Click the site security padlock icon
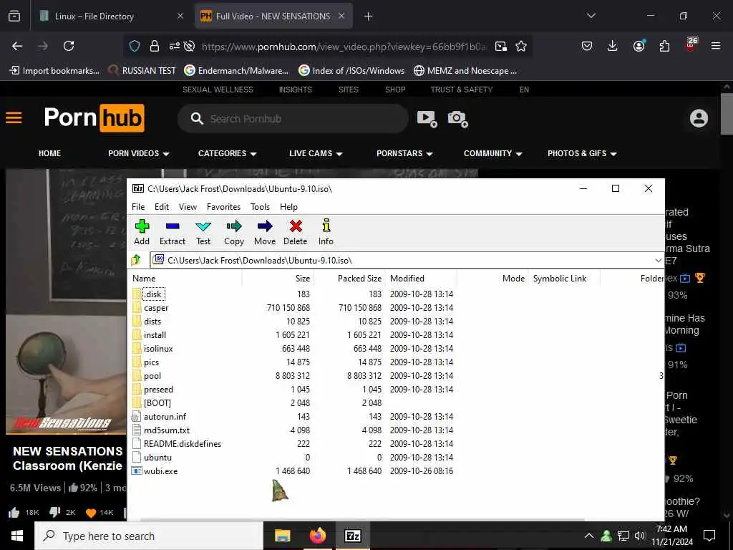733x550 pixels. pyautogui.click(x=155, y=46)
